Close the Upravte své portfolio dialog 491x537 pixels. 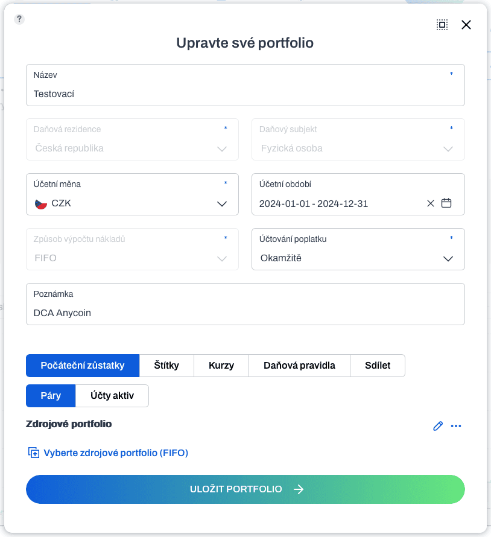pos(466,25)
